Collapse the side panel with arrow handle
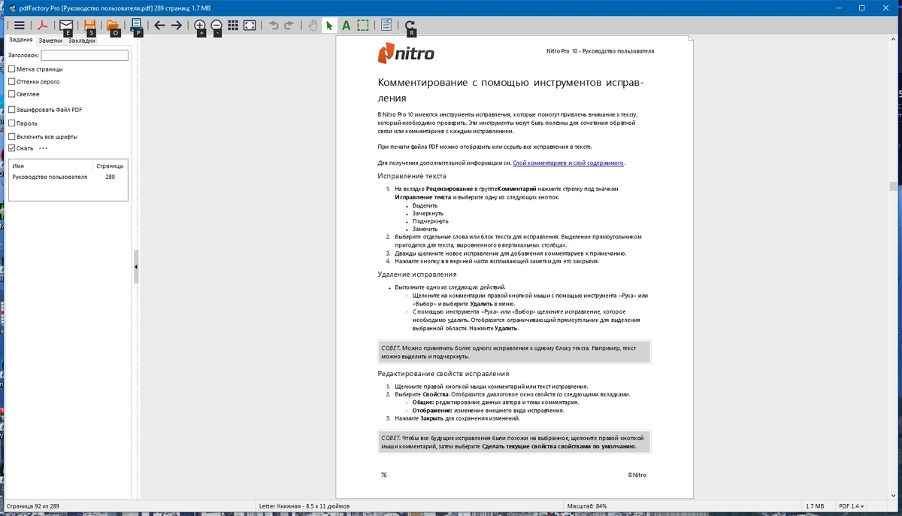This screenshot has width=902, height=516. (x=136, y=267)
